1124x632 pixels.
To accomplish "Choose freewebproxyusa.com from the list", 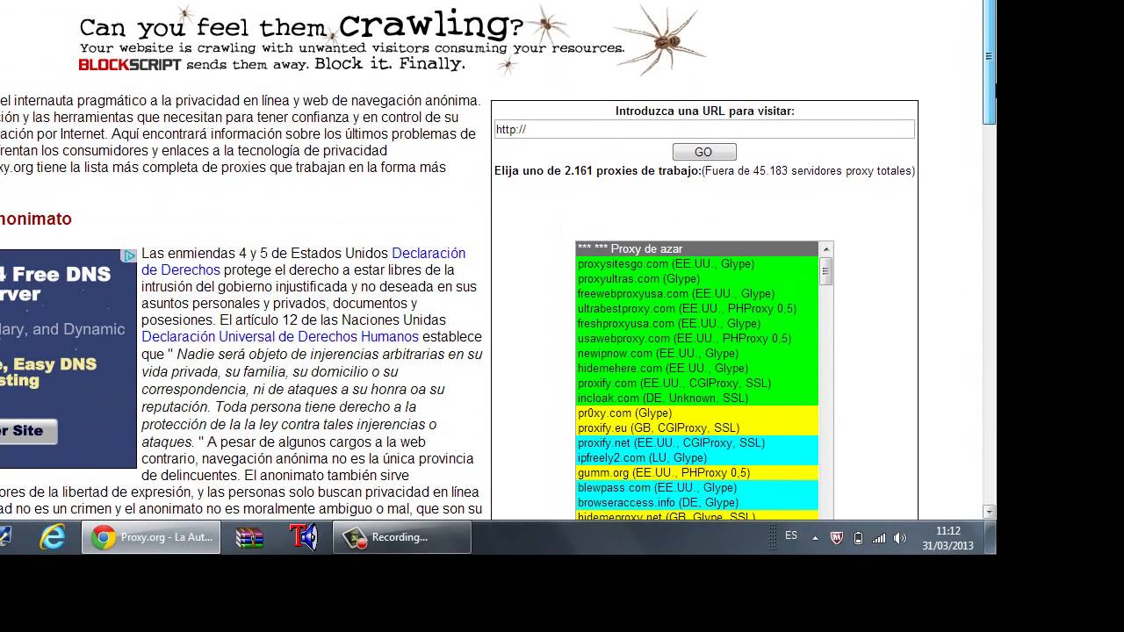I will [x=697, y=293].
